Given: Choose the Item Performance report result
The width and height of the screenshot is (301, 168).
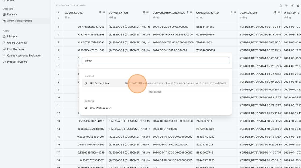Looking at the screenshot, I should [x=101, y=108].
